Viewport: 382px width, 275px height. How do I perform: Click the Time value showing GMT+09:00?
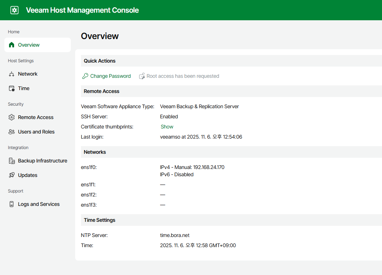198,245
